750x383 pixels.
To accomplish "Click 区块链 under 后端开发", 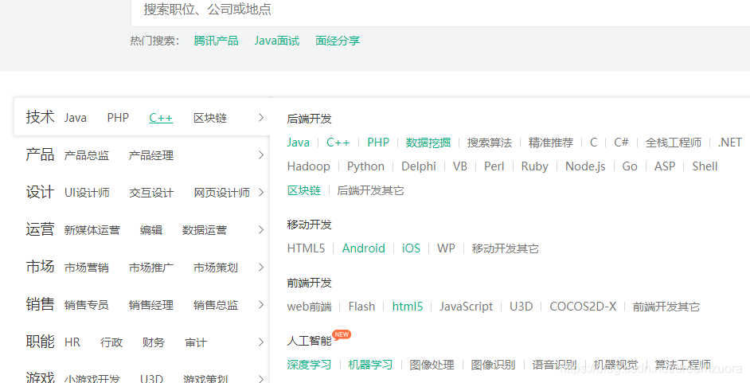I will click(303, 190).
